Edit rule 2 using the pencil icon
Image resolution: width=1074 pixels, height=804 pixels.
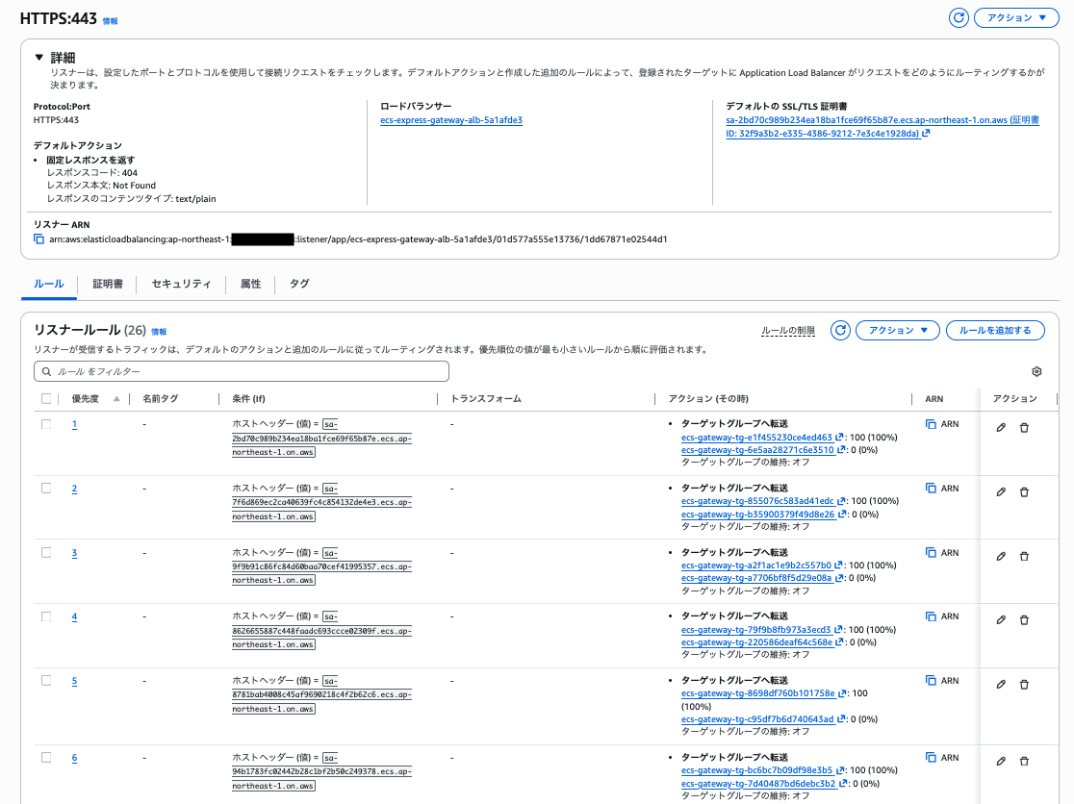(1001, 491)
